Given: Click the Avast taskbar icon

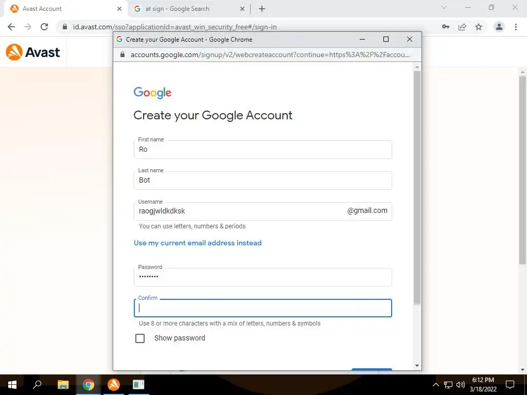Looking at the screenshot, I should (114, 385).
